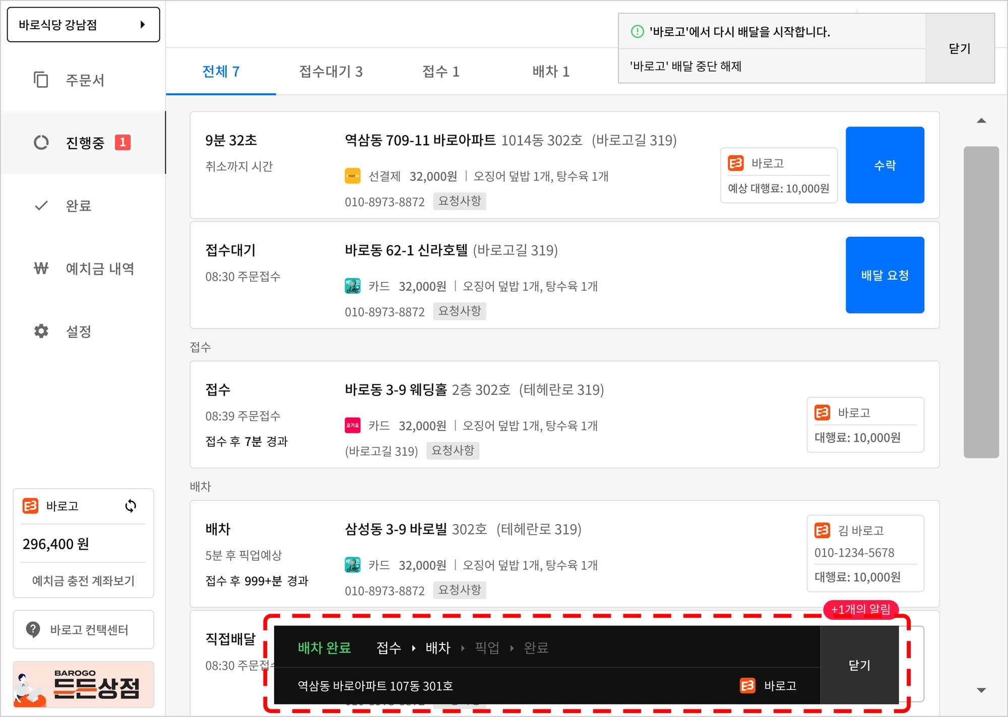
Task: Open 설정 via the gear icon
Action: [x=41, y=331]
